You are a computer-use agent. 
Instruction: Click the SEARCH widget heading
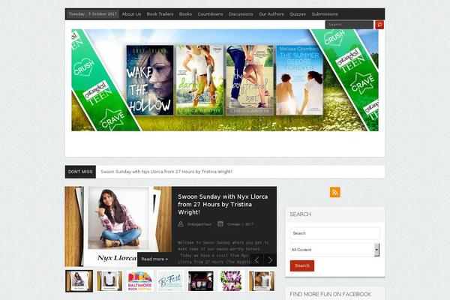tap(301, 214)
